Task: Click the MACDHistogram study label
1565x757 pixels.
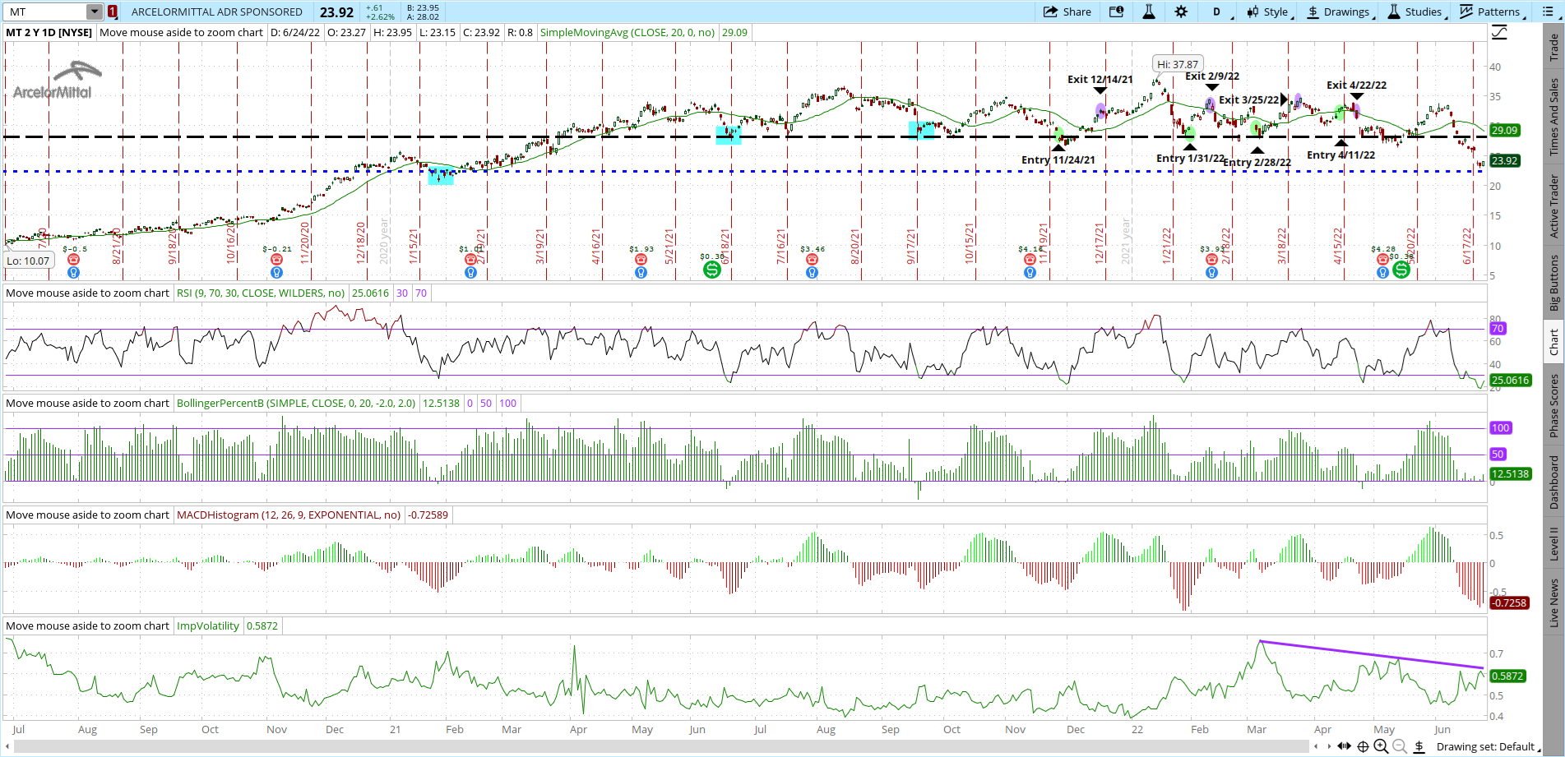Action: click(x=289, y=515)
